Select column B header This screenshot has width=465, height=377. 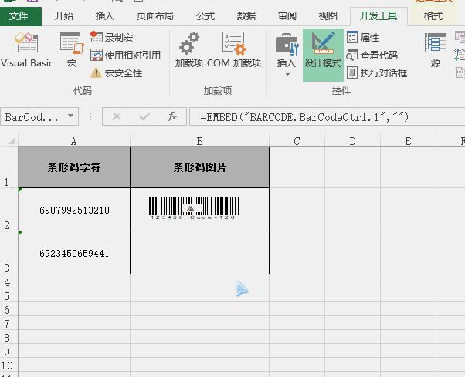tap(199, 141)
